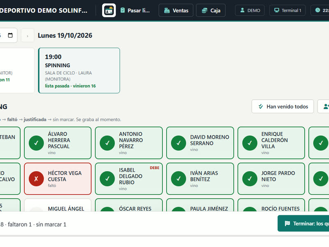Toggle attendance for Antonio Navarro Pérez
Screen dimensions: 329x247
point(129,143)
